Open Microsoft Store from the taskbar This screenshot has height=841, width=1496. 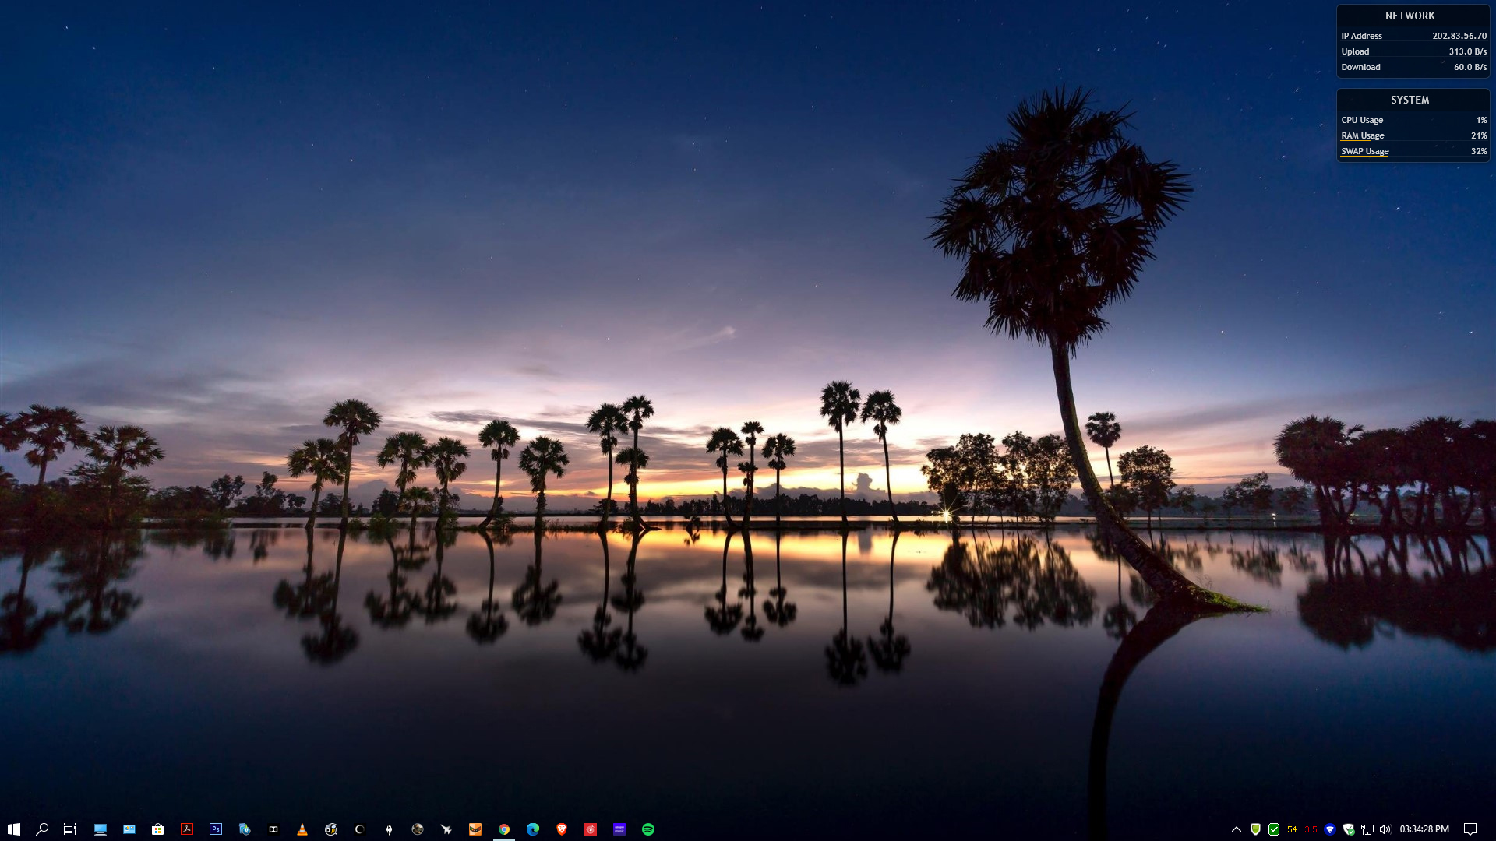(x=158, y=829)
